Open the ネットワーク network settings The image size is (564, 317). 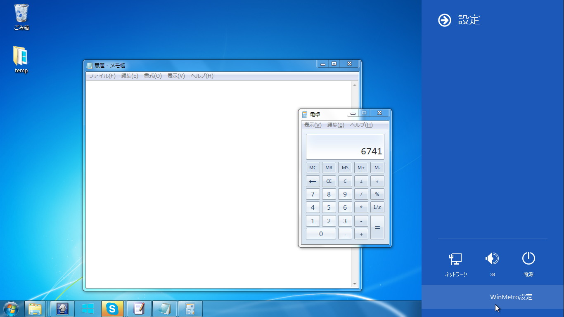(x=456, y=265)
